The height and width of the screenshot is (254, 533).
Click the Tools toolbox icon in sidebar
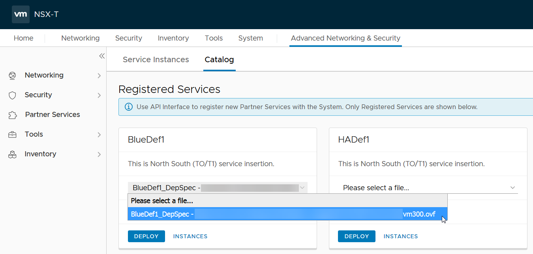coord(13,135)
